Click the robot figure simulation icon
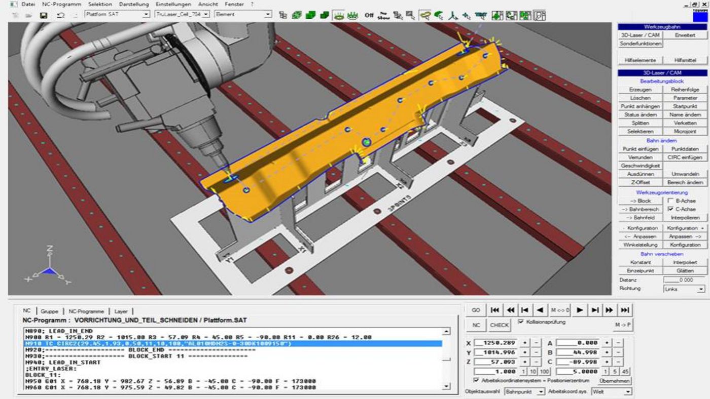The width and height of the screenshot is (710, 399). (452, 16)
